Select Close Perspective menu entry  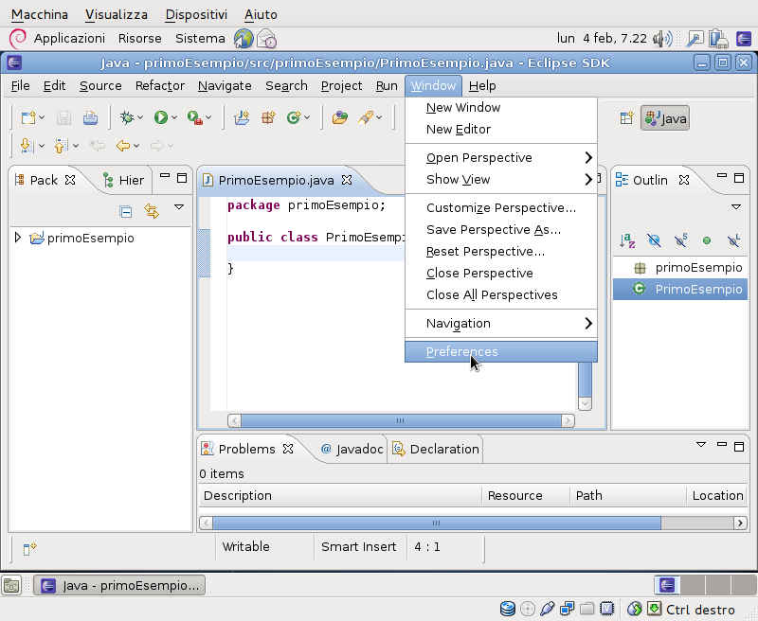click(501, 274)
